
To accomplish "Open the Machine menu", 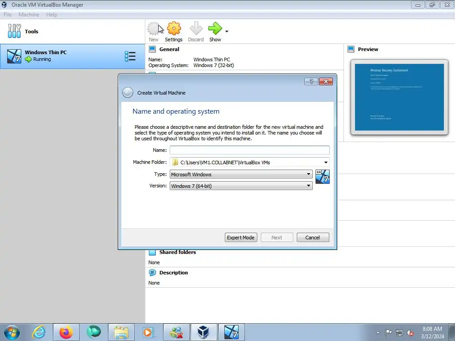I will 29,15.
